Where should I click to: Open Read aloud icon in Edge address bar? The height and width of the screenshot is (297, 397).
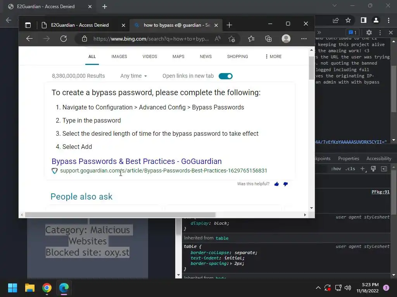[217, 39]
